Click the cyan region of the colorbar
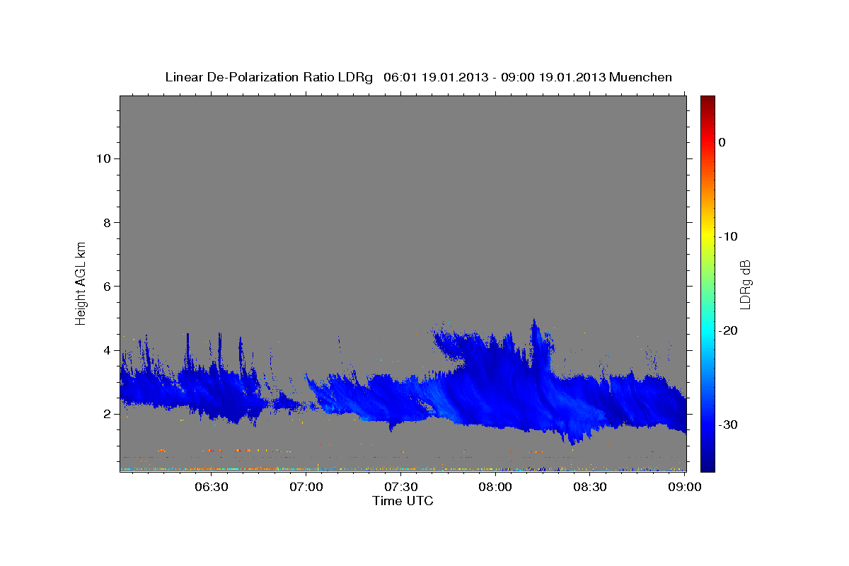This screenshot has height=566, width=849. [707, 330]
